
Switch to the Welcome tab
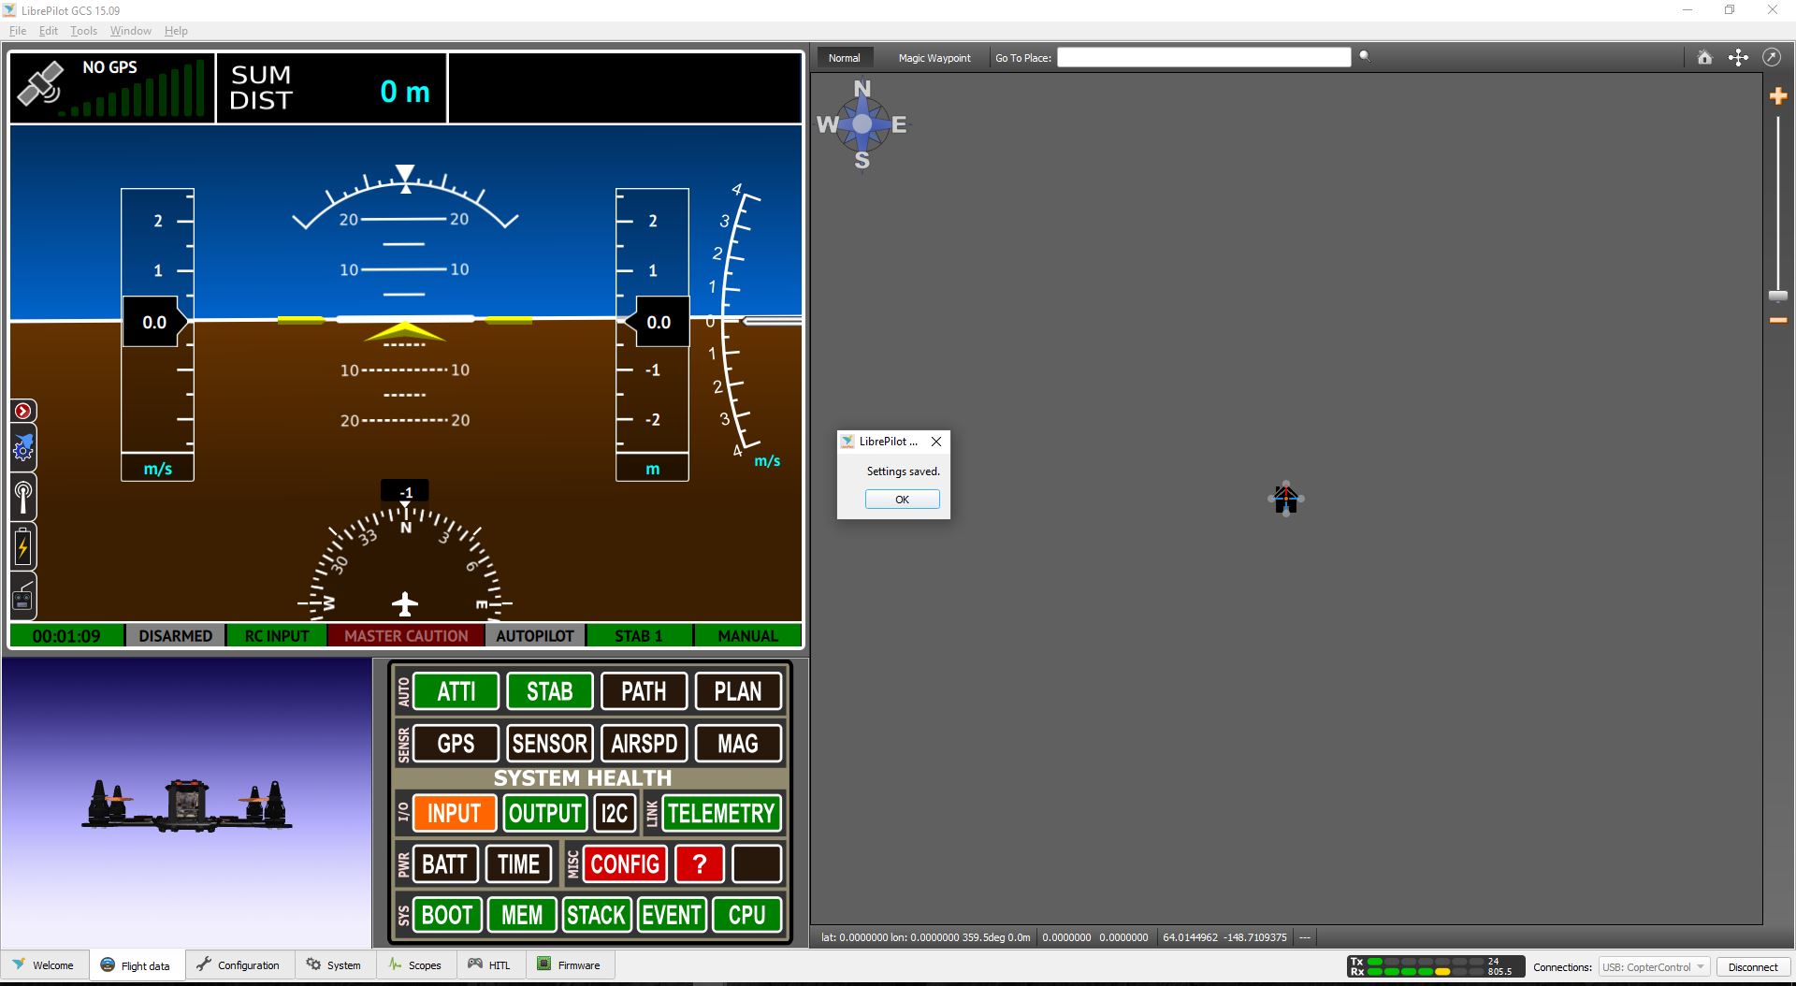point(44,965)
